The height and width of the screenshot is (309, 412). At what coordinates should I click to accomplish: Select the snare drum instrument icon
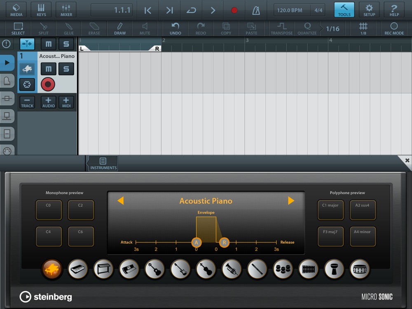(x=360, y=269)
